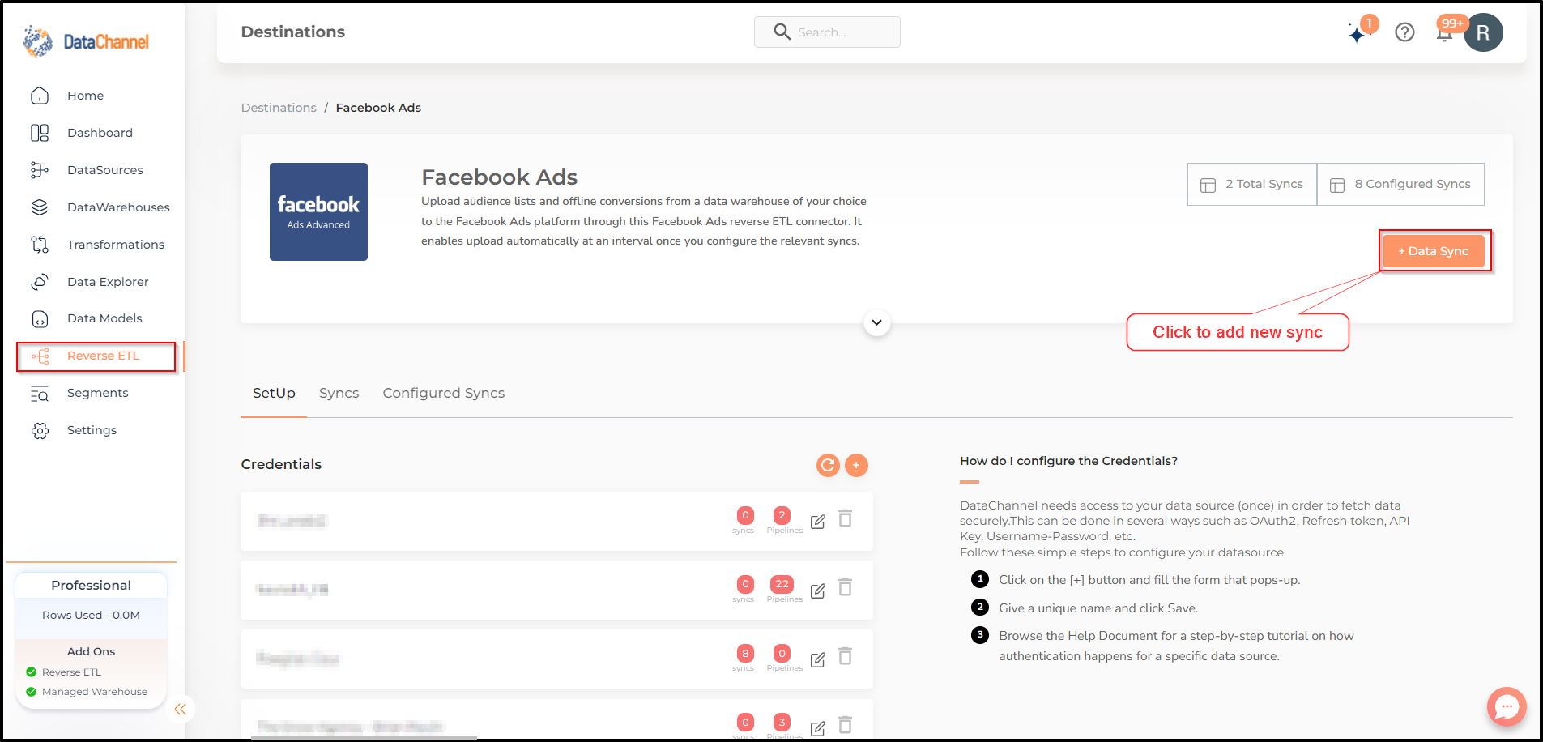Edit the first credential row
This screenshot has width=1543, height=742.
[x=818, y=521]
